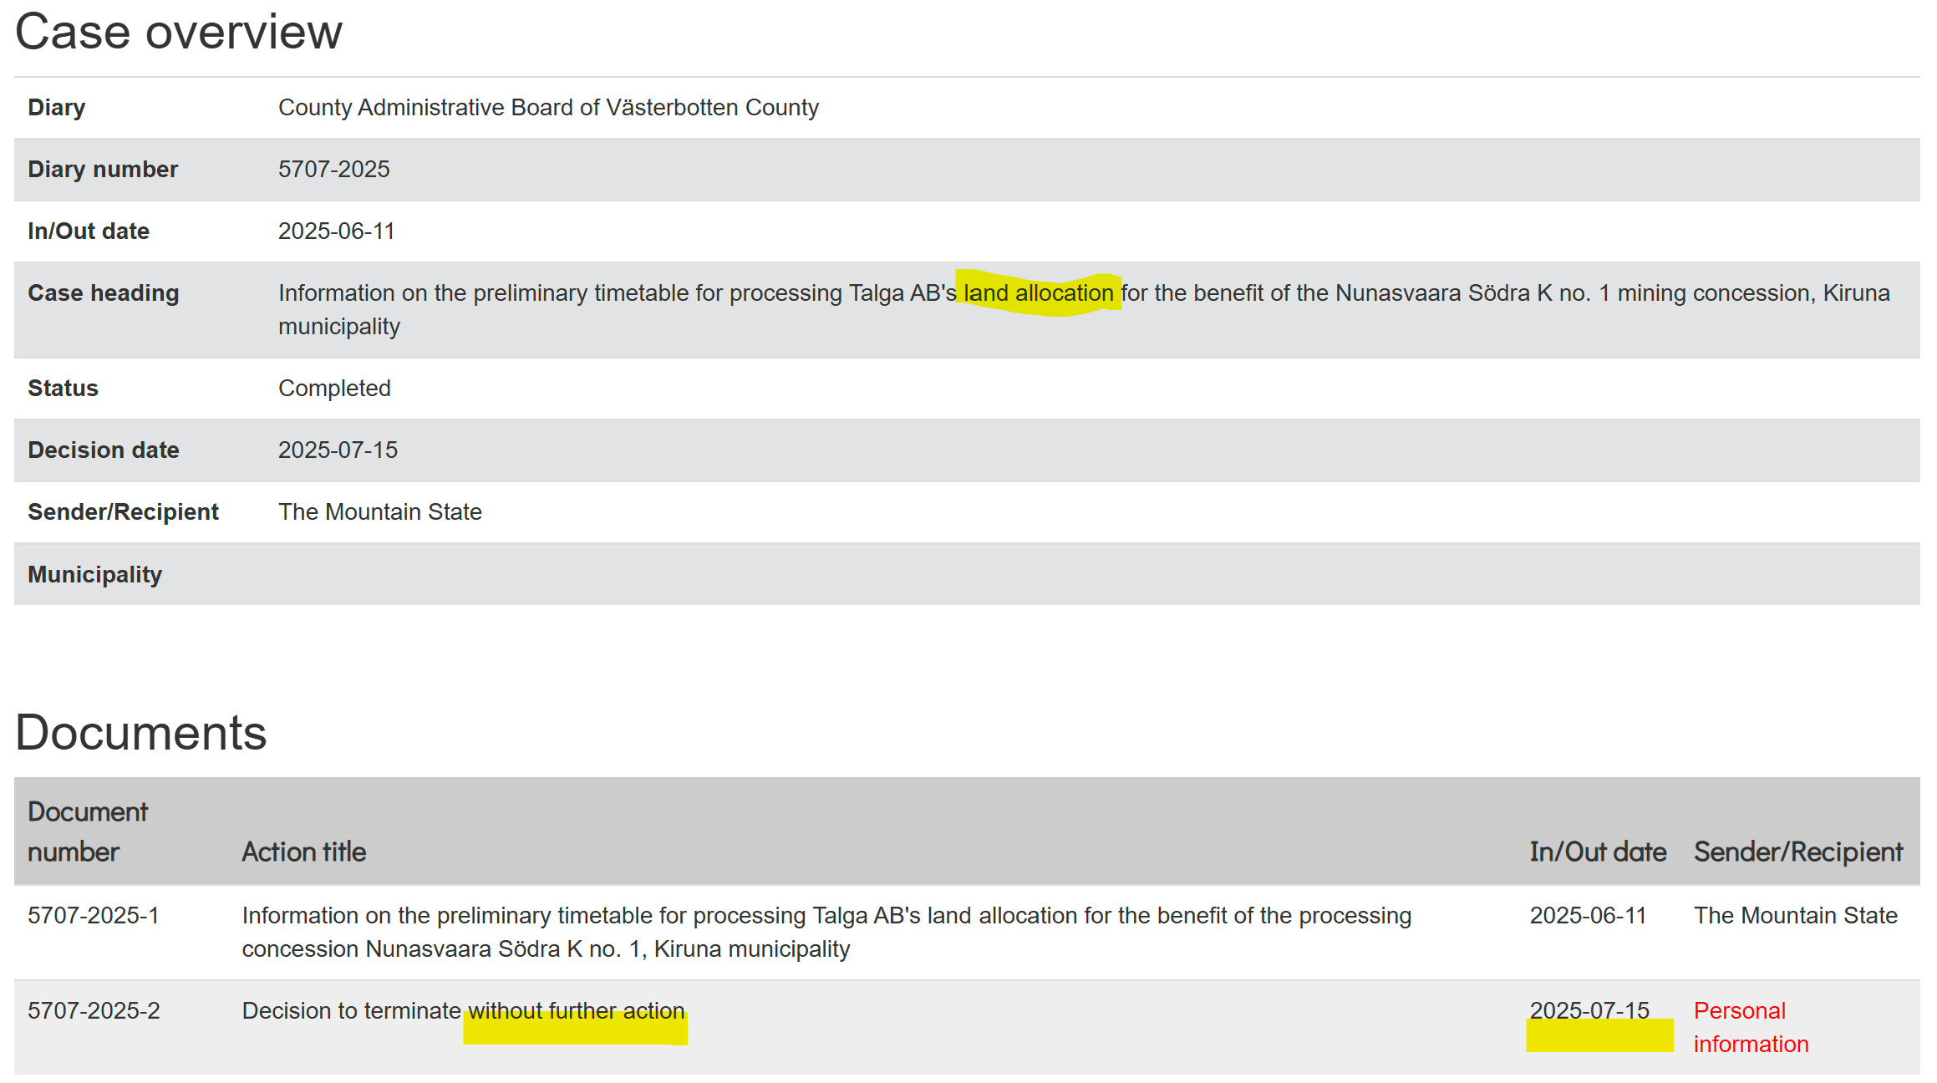Click diary number value 5707-2025

pyautogui.click(x=333, y=170)
